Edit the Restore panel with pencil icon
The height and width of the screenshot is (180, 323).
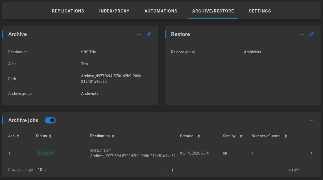(312, 34)
